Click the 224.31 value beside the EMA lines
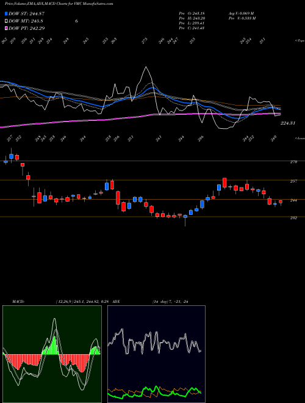The width and height of the screenshot is (305, 403). point(288,123)
